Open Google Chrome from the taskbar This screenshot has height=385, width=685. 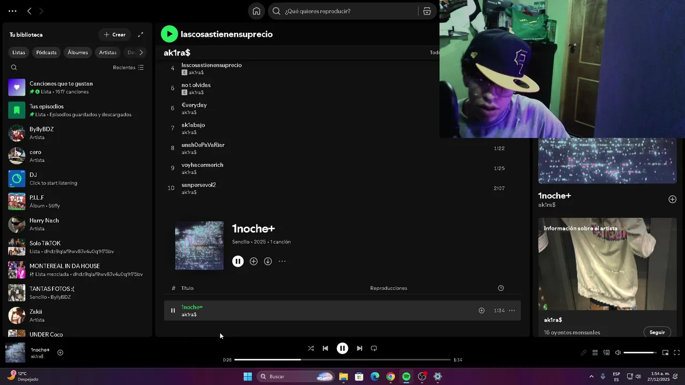391,377
